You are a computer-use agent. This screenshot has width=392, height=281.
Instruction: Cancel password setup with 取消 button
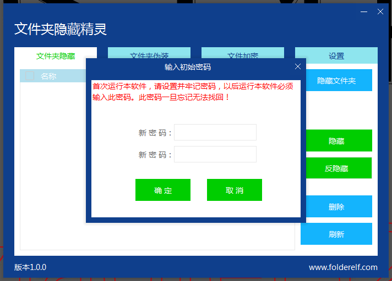(x=235, y=190)
